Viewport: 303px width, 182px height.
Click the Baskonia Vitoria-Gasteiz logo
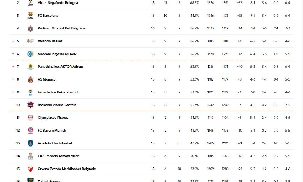pyautogui.click(x=30, y=105)
